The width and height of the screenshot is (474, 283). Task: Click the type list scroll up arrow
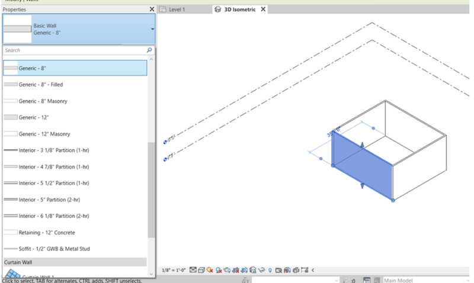tap(151, 59)
